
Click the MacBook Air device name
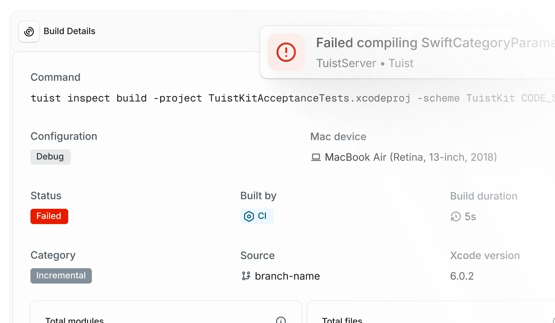(x=411, y=157)
